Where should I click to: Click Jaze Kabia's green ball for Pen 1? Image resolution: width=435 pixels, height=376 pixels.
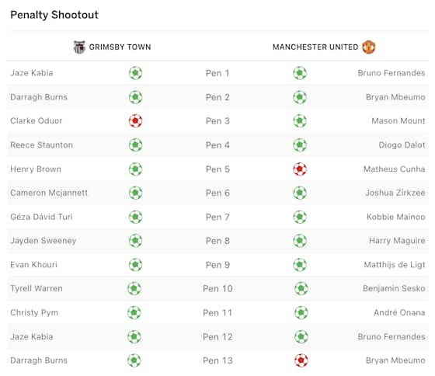tap(135, 73)
